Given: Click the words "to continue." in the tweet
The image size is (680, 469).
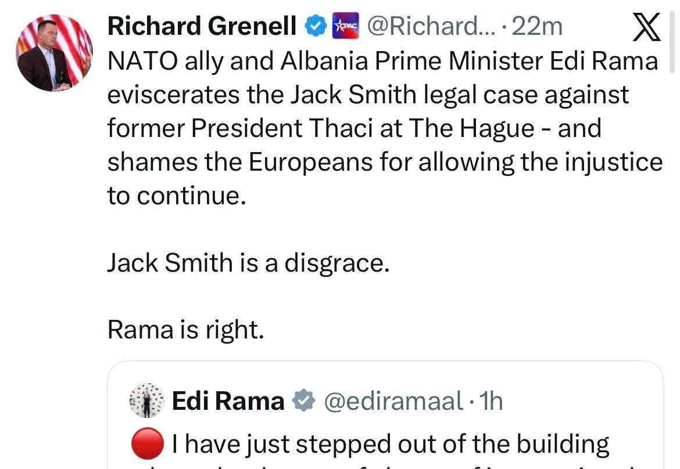Looking at the screenshot, I should click(x=173, y=196).
